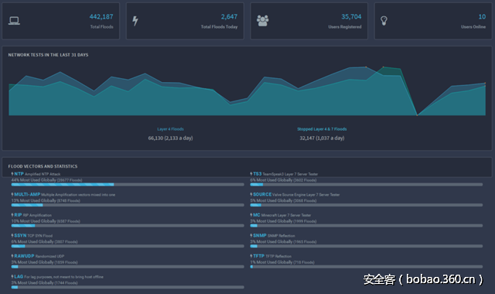The height and width of the screenshot is (294, 495).
Task: Click the users group icon in Users Registered card
Action: (262, 21)
